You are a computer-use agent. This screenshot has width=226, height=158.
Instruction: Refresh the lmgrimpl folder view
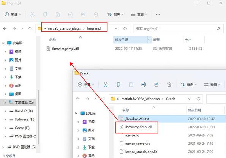pyautogui.click(x=125, y=28)
